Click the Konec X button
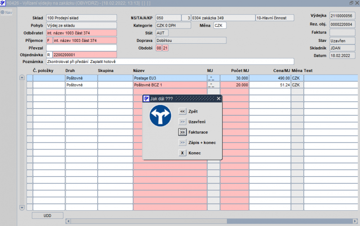Screen dimensions: 360x226 pos(182,153)
